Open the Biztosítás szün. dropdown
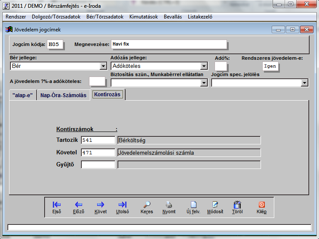The width and height of the screenshot is (319, 239). pyautogui.click(x=204, y=83)
